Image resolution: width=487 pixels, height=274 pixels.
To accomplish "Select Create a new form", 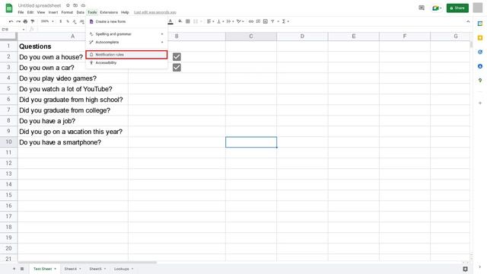I will tap(126, 22).
